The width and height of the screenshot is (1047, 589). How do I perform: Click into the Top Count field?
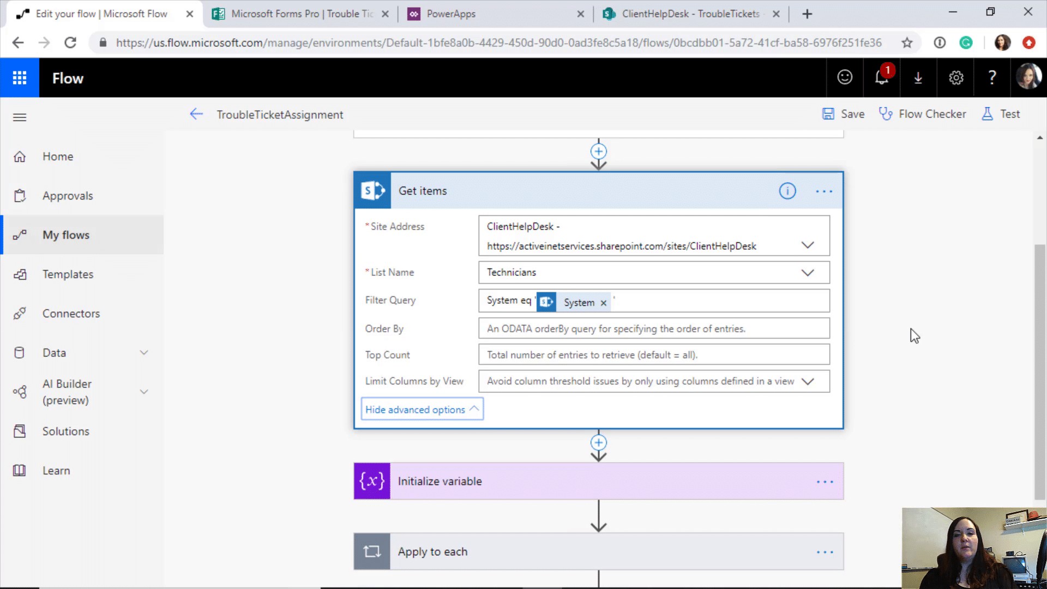click(654, 355)
